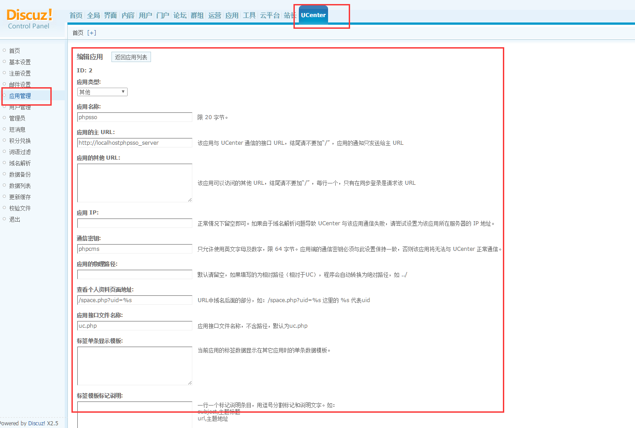Focus the 应用名称 field containing phpsso
The width and height of the screenshot is (635, 428).
point(135,117)
